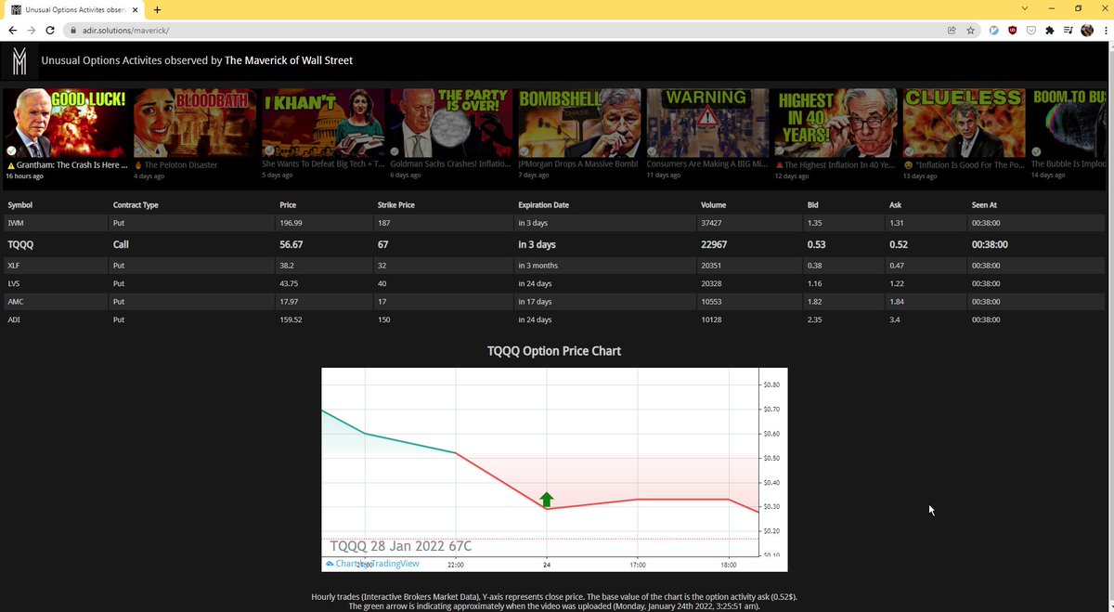1114x612 pixels.
Task: Open the Extensions puzzle icon
Action: [1049, 30]
